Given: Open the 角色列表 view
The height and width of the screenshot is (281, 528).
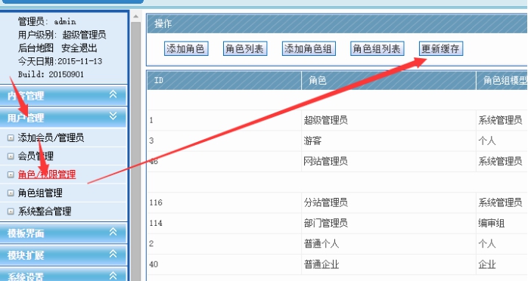Looking at the screenshot, I should coord(245,49).
